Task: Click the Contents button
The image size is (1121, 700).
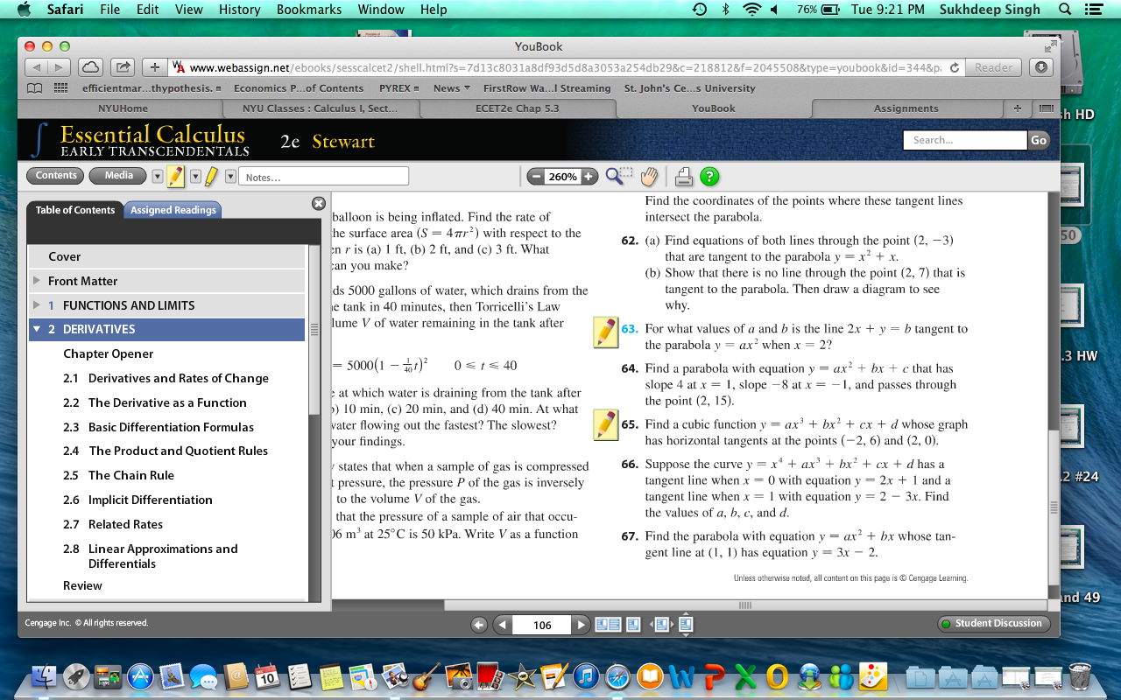Action: tap(57, 176)
